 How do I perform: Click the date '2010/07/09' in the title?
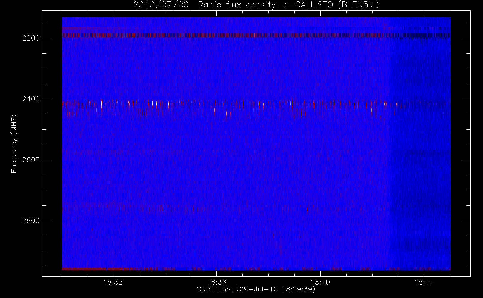(161, 5)
